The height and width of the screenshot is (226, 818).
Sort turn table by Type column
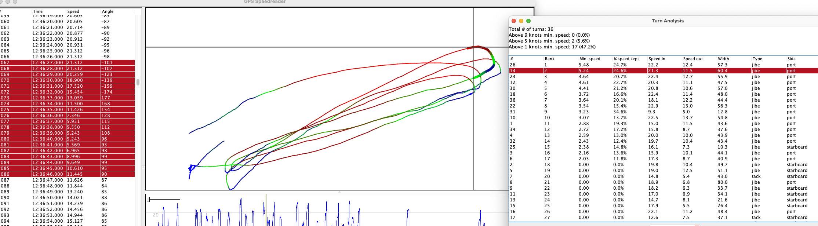click(757, 59)
